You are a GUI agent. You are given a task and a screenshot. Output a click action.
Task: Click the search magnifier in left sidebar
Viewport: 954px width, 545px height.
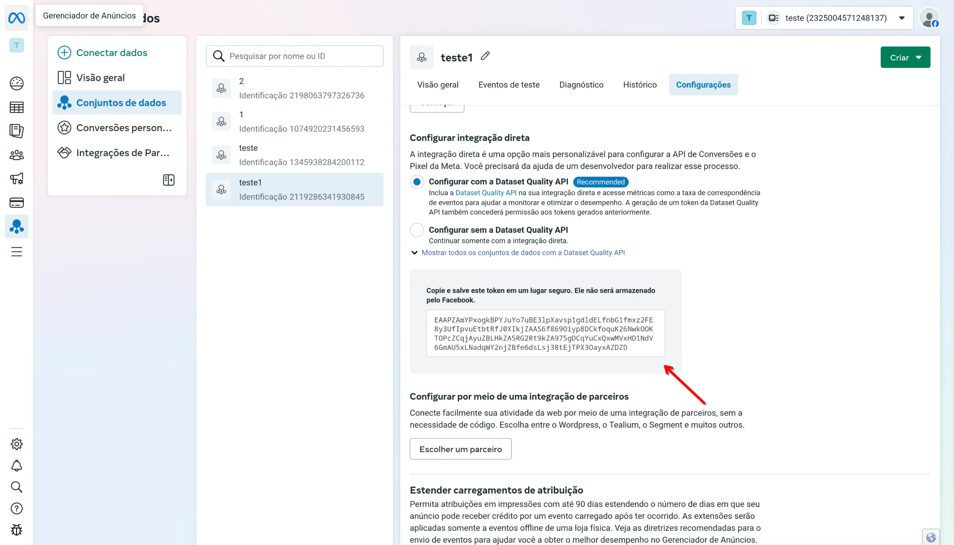16,487
